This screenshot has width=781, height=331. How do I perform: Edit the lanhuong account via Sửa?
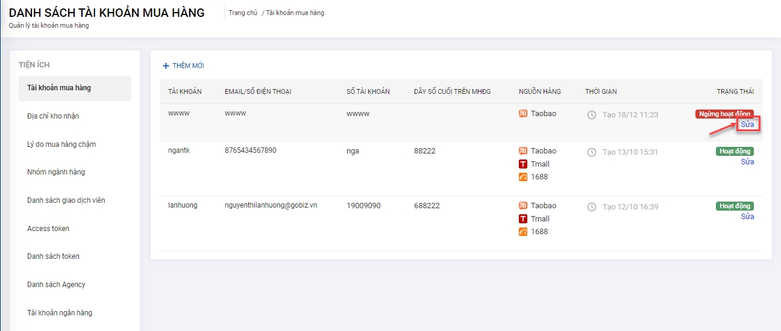(x=747, y=217)
